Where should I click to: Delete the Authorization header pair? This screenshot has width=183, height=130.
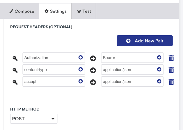171,58
